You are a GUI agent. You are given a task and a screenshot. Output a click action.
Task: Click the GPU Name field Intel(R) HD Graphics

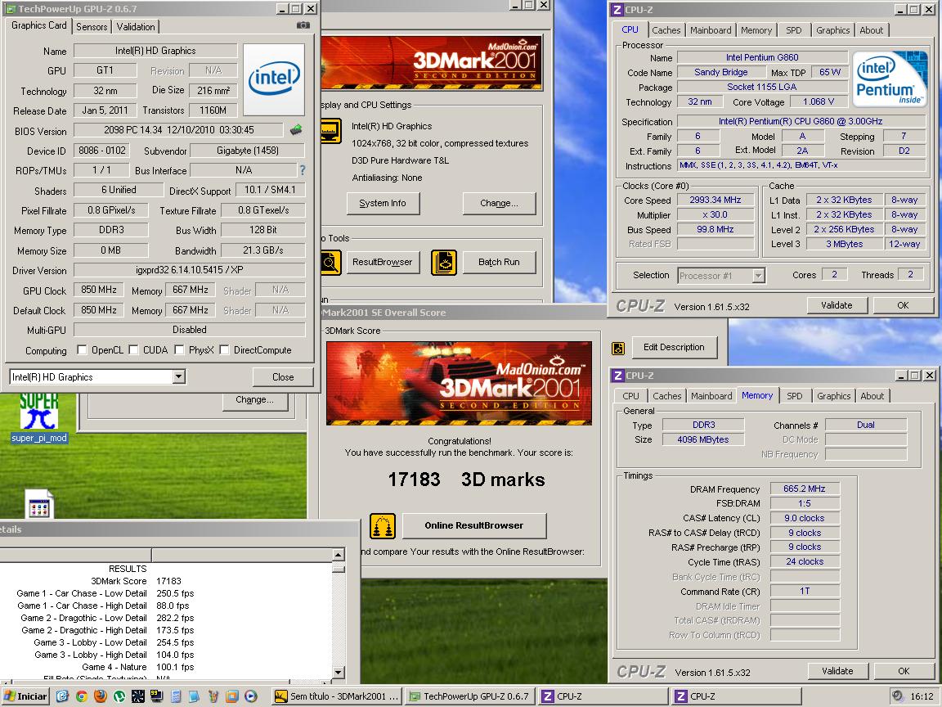pos(155,51)
